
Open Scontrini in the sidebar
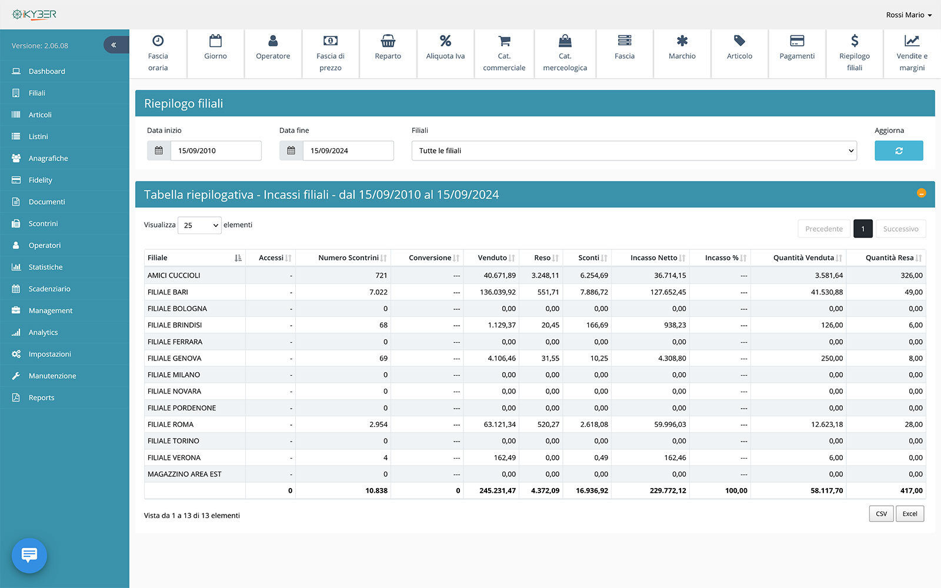point(65,223)
